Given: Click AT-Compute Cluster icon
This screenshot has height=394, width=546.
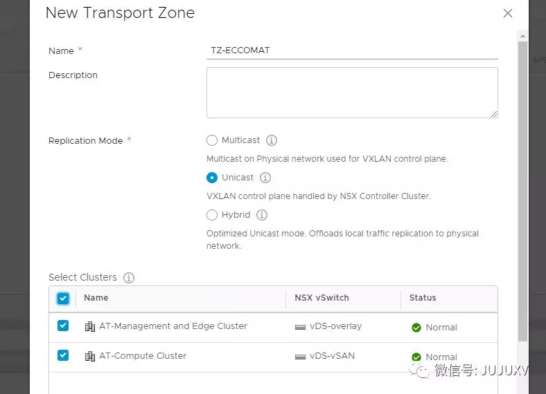Looking at the screenshot, I should tap(89, 356).
